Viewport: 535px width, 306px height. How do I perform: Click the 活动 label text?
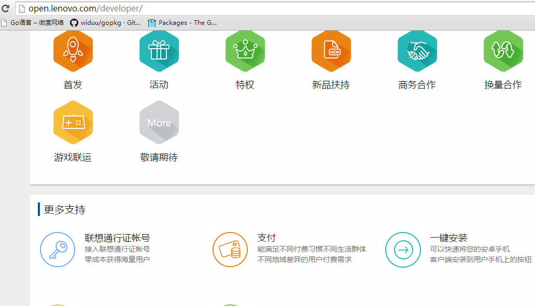point(159,85)
